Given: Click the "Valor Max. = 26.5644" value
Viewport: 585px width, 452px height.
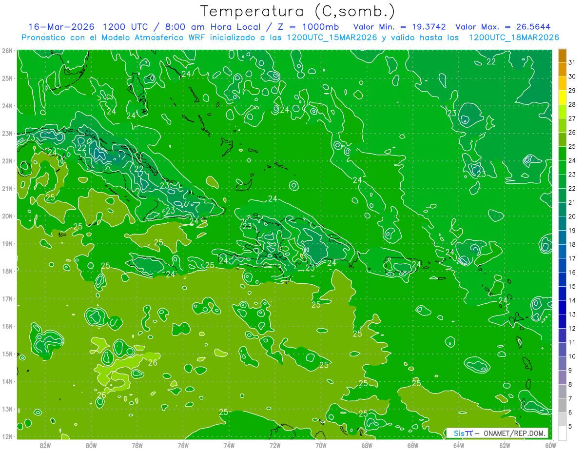Looking at the screenshot, I should click(503, 27).
